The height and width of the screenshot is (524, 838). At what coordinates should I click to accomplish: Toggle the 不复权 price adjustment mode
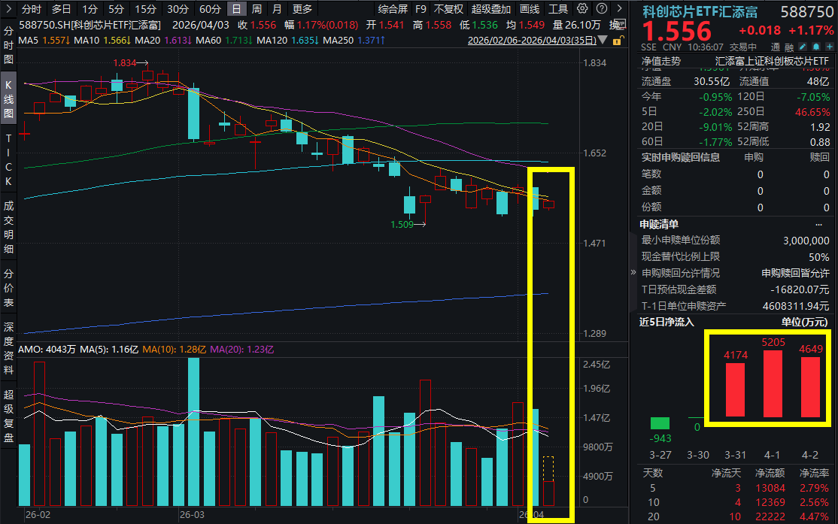click(x=450, y=8)
